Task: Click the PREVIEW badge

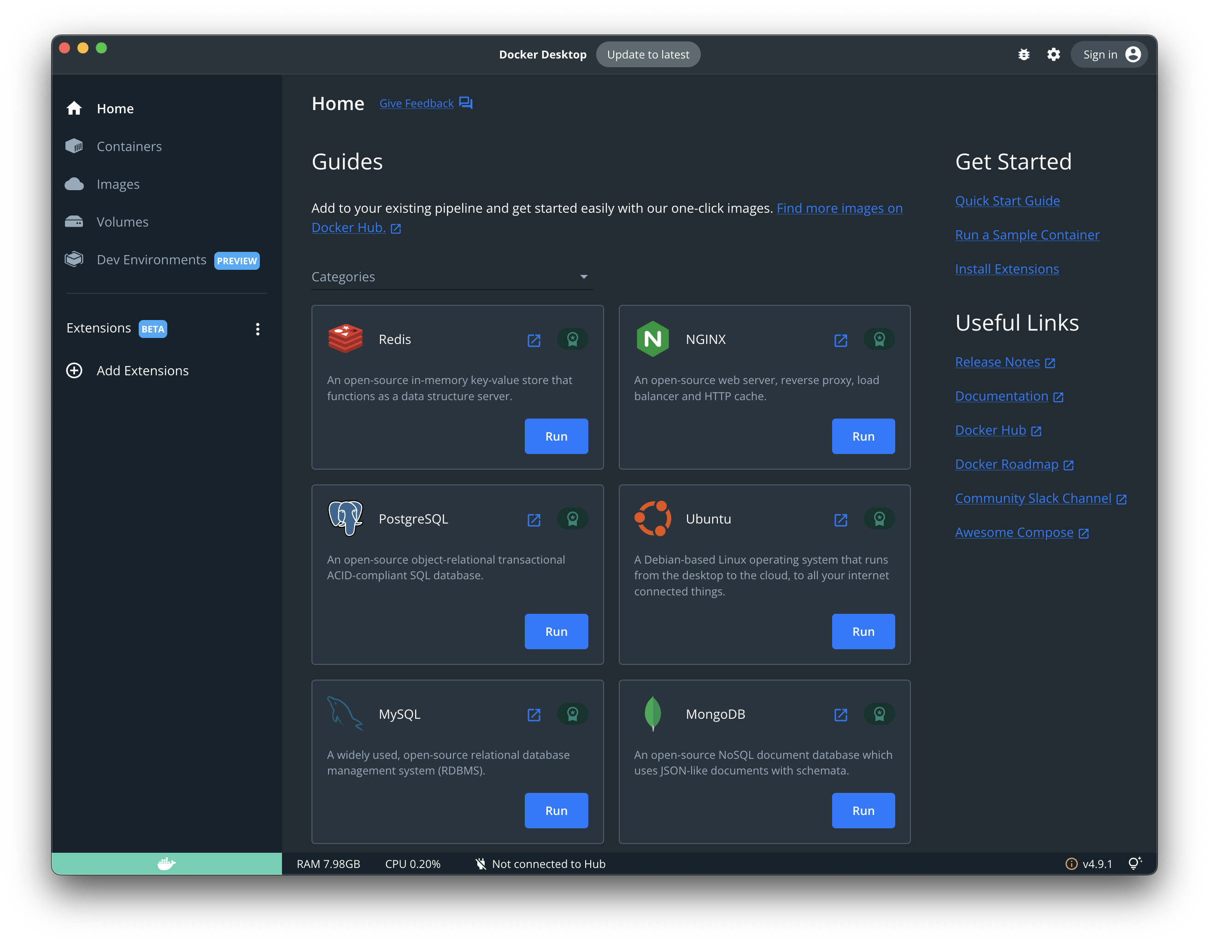Action: click(x=236, y=261)
